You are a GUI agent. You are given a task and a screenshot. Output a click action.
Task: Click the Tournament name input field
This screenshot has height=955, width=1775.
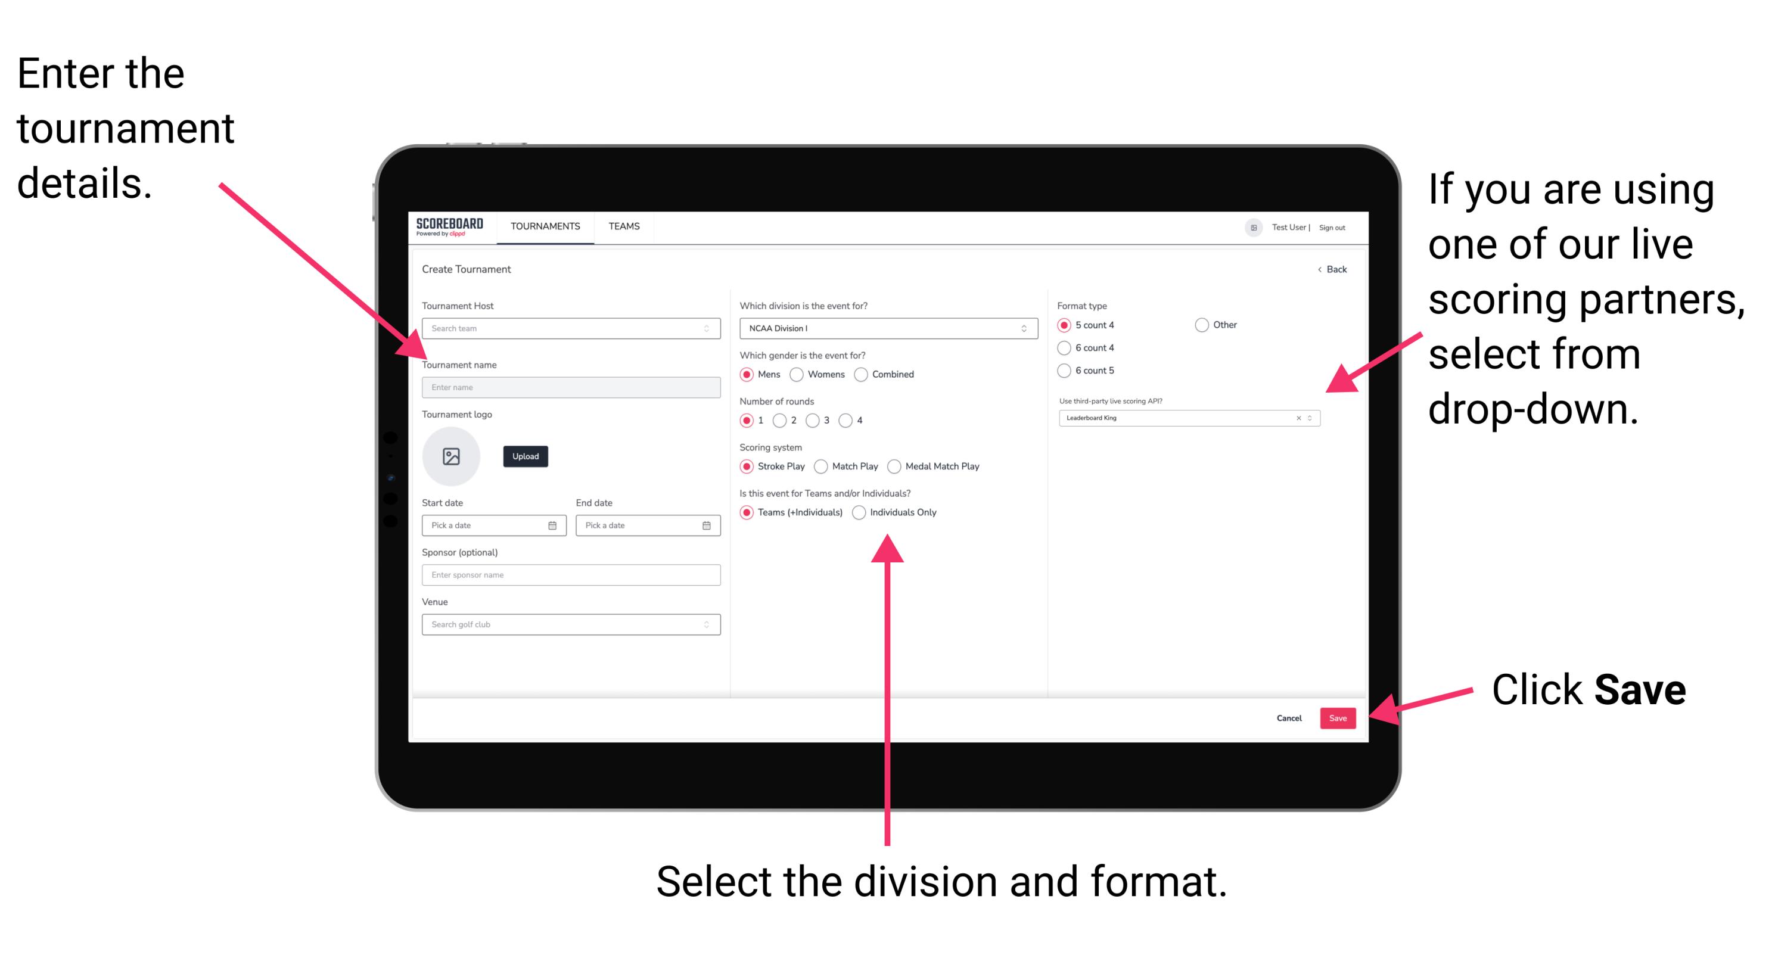(x=569, y=388)
